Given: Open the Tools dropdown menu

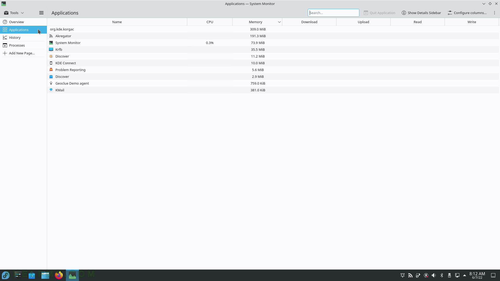Looking at the screenshot, I should click(x=14, y=13).
